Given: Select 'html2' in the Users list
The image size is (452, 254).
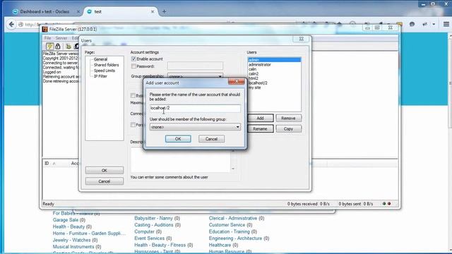Looking at the screenshot, I should [x=275, y=78].
